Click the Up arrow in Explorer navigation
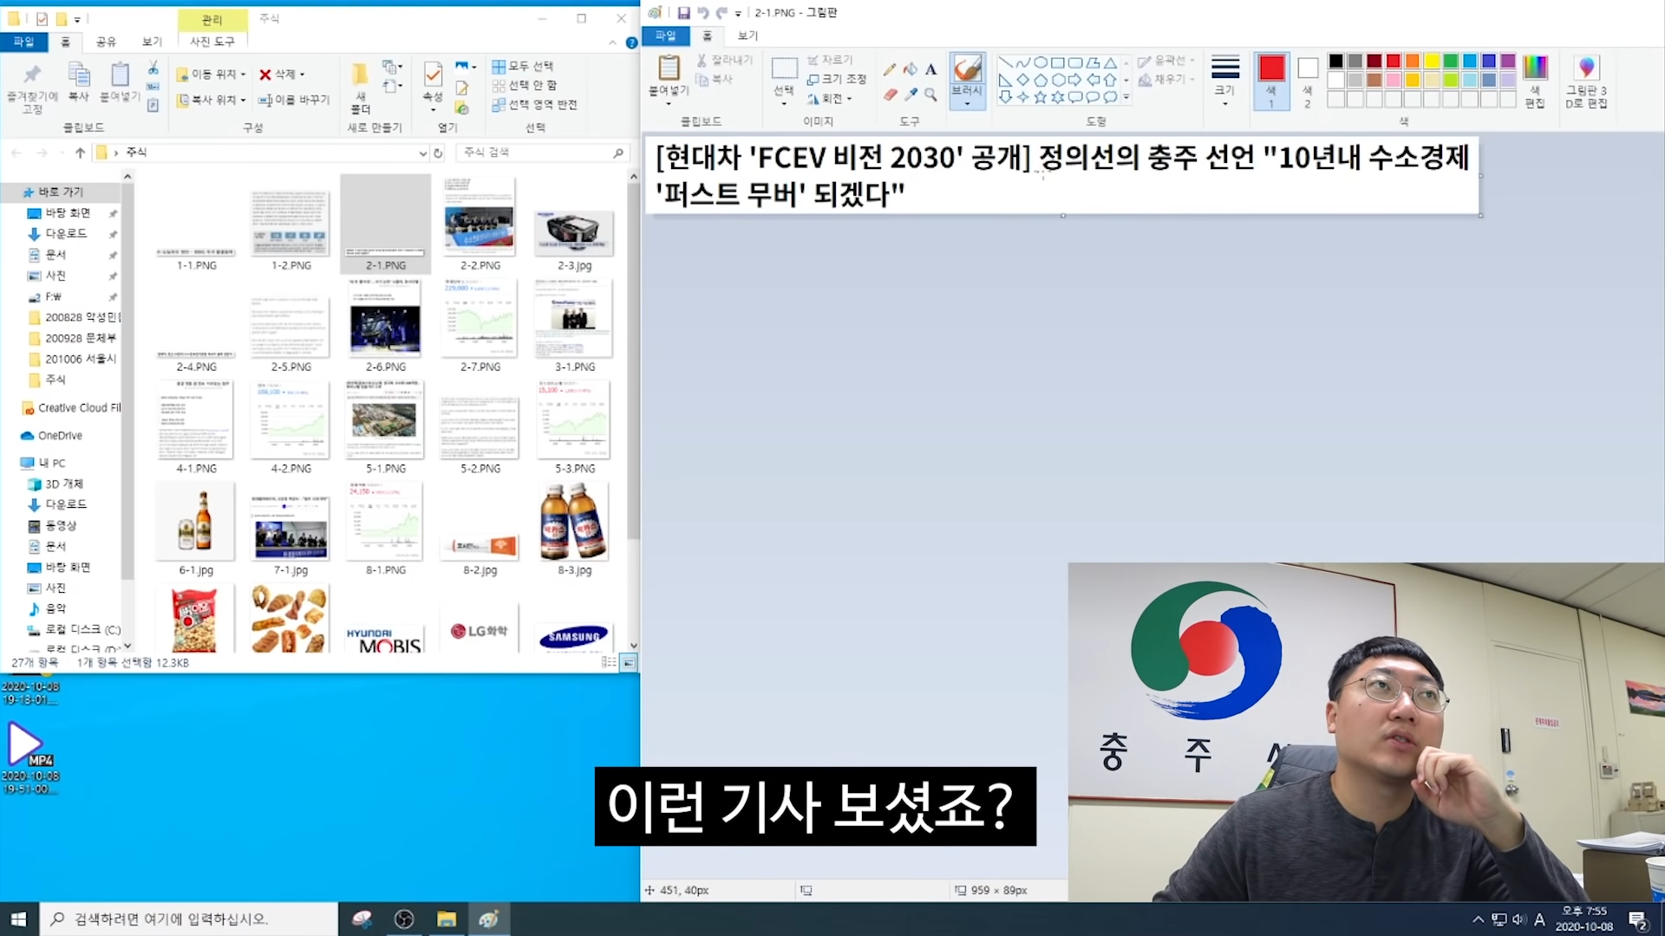This screenshot has width=1665, height=936. point(80,153)
